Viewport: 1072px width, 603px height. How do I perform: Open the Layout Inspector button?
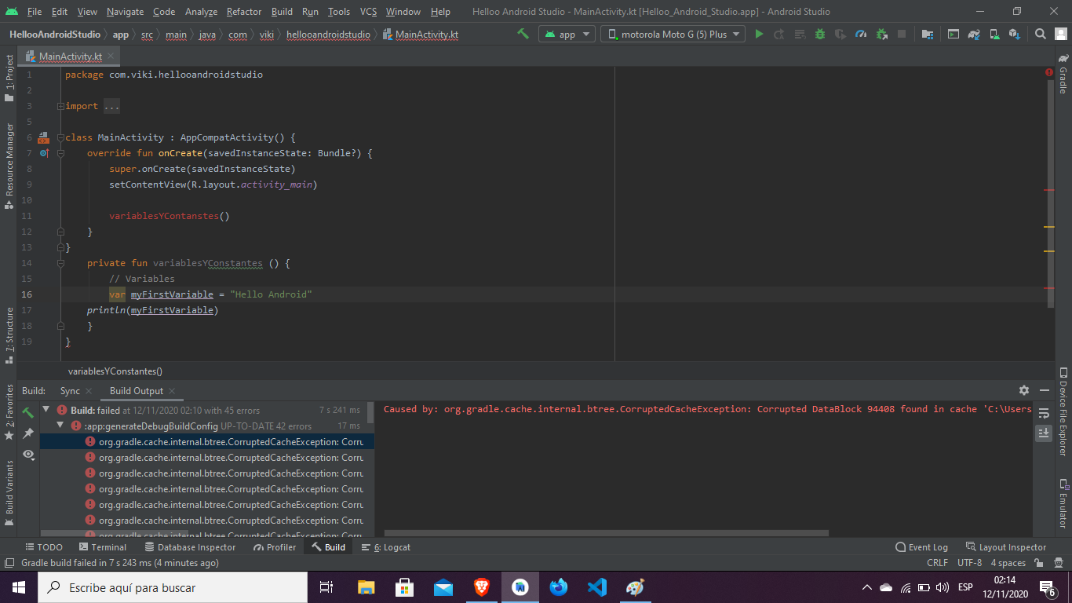coord(1006,547)
